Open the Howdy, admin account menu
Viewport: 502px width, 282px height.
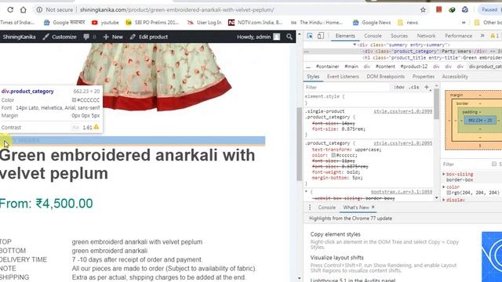click(x=258, y=37)
